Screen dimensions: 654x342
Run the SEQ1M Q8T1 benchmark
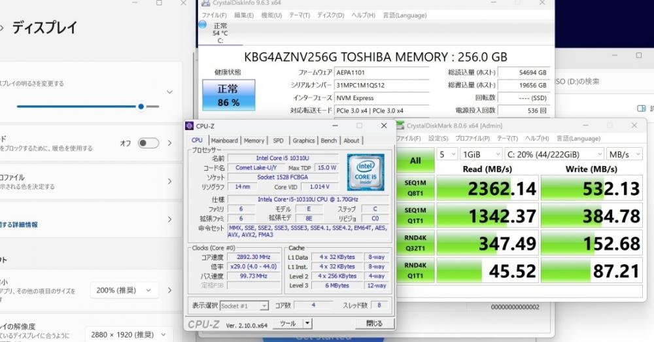pyautogui.click(x=415, y=188)
